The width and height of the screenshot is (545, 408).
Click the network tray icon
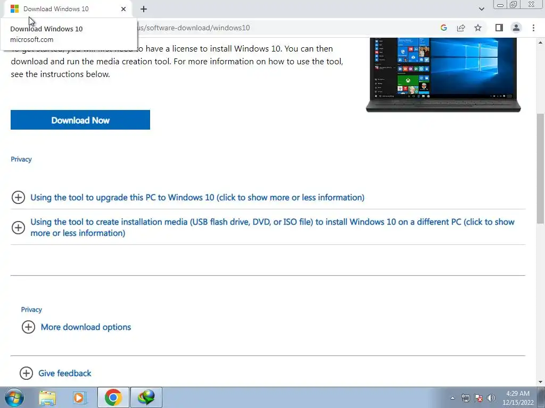[465, 398]
